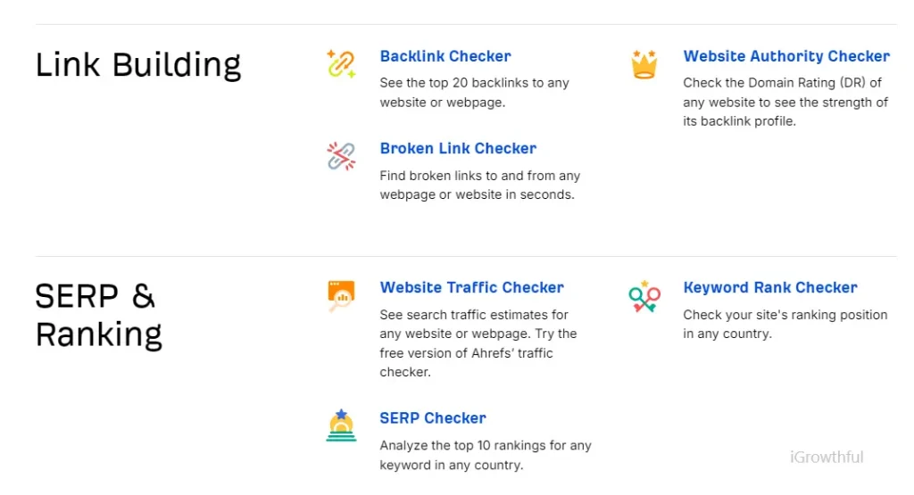Click the 'Find broken links' description text
The width and height of the screenshot is (914, 495).
[x=479, y=186]
